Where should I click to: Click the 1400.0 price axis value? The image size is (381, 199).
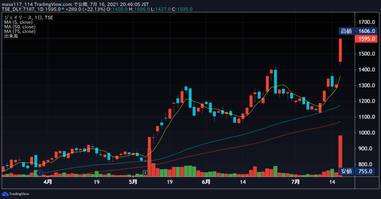click(x=366, y=69)
